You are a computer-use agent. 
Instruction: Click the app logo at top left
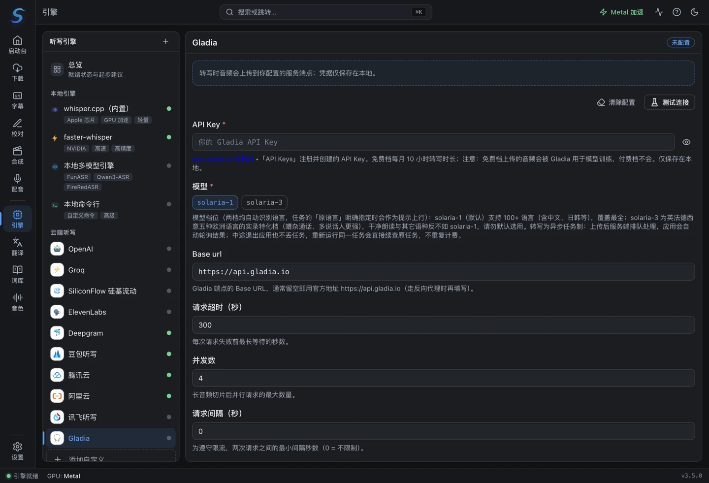[17, 15]
